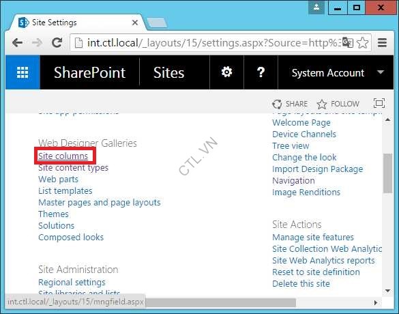Open the Site content types link
399x314 pixels.
73,168
